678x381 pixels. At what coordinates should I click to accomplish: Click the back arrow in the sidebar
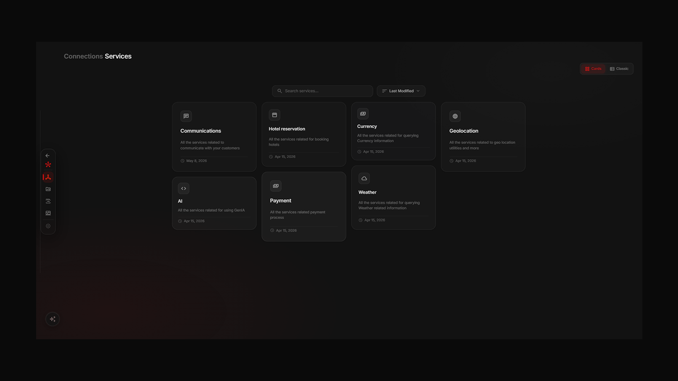[x=47, y=156]
